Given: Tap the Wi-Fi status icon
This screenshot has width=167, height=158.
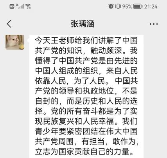Looking at the screenshot, I should pyautogui.click(x=28, y=6).
